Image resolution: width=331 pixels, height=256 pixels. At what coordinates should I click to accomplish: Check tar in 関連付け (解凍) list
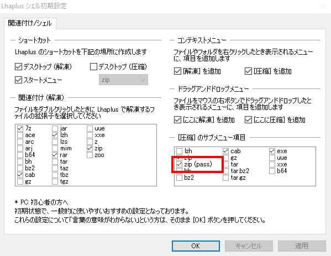pos(55,161)
